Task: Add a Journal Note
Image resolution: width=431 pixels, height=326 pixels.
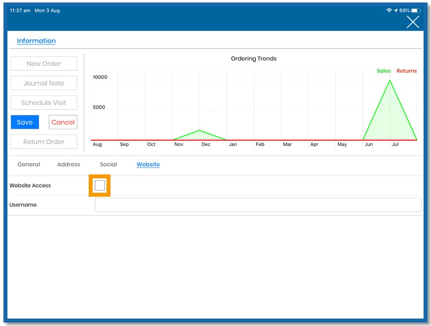Action: (44, 83)
